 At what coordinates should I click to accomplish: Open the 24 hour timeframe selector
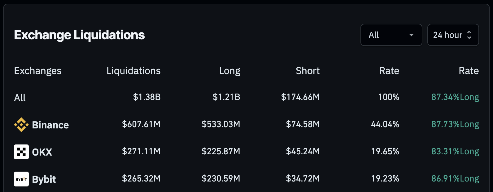[x=453, y=35]
